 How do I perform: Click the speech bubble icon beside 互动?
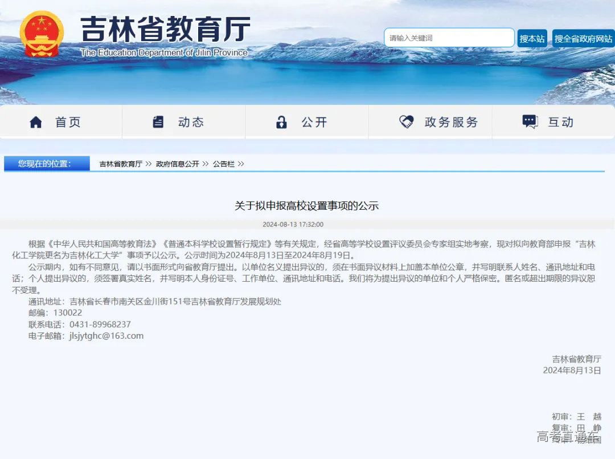(x=529, y=121)
